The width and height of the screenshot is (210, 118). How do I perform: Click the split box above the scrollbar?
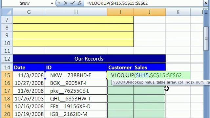click(206, 9)
